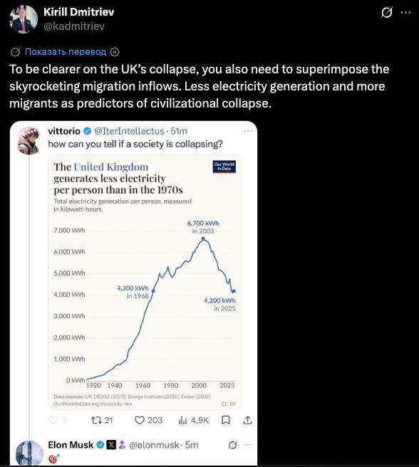This screenshot has height=467, width=419.
Task: Open translation settings gear icon
Action: [115, 52]
